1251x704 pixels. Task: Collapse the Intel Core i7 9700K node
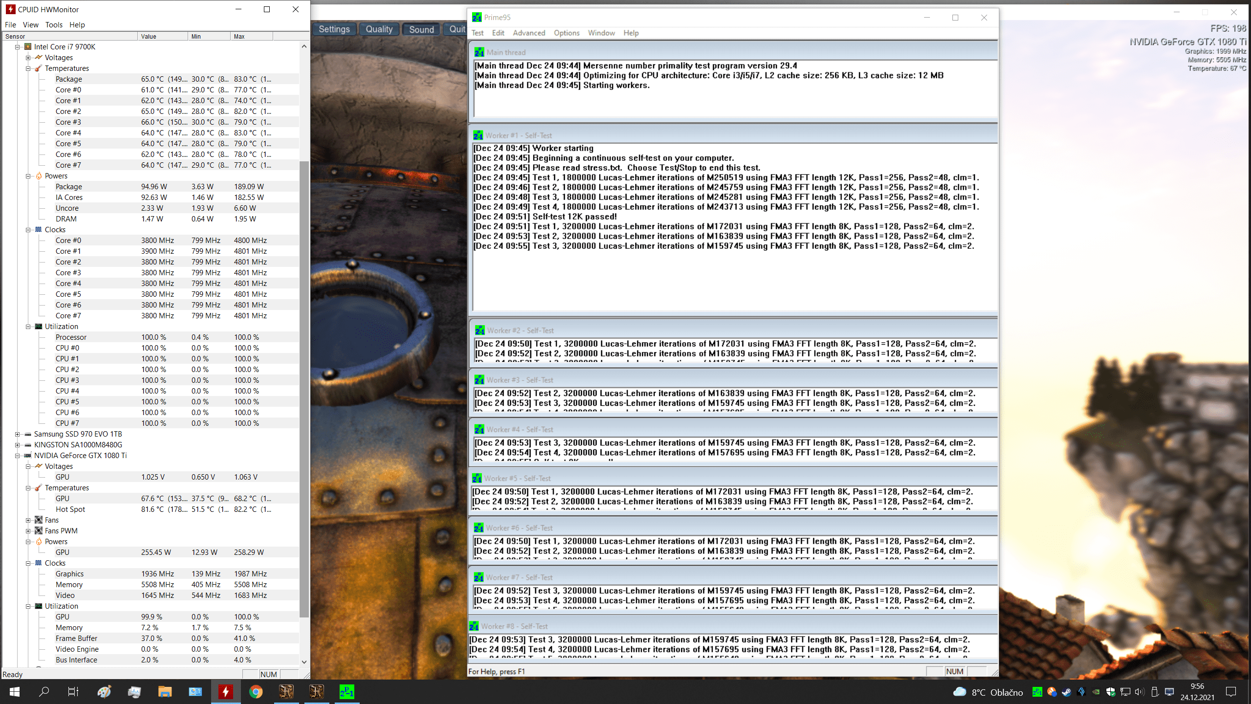pyautogui.click(x=18, y=47)
